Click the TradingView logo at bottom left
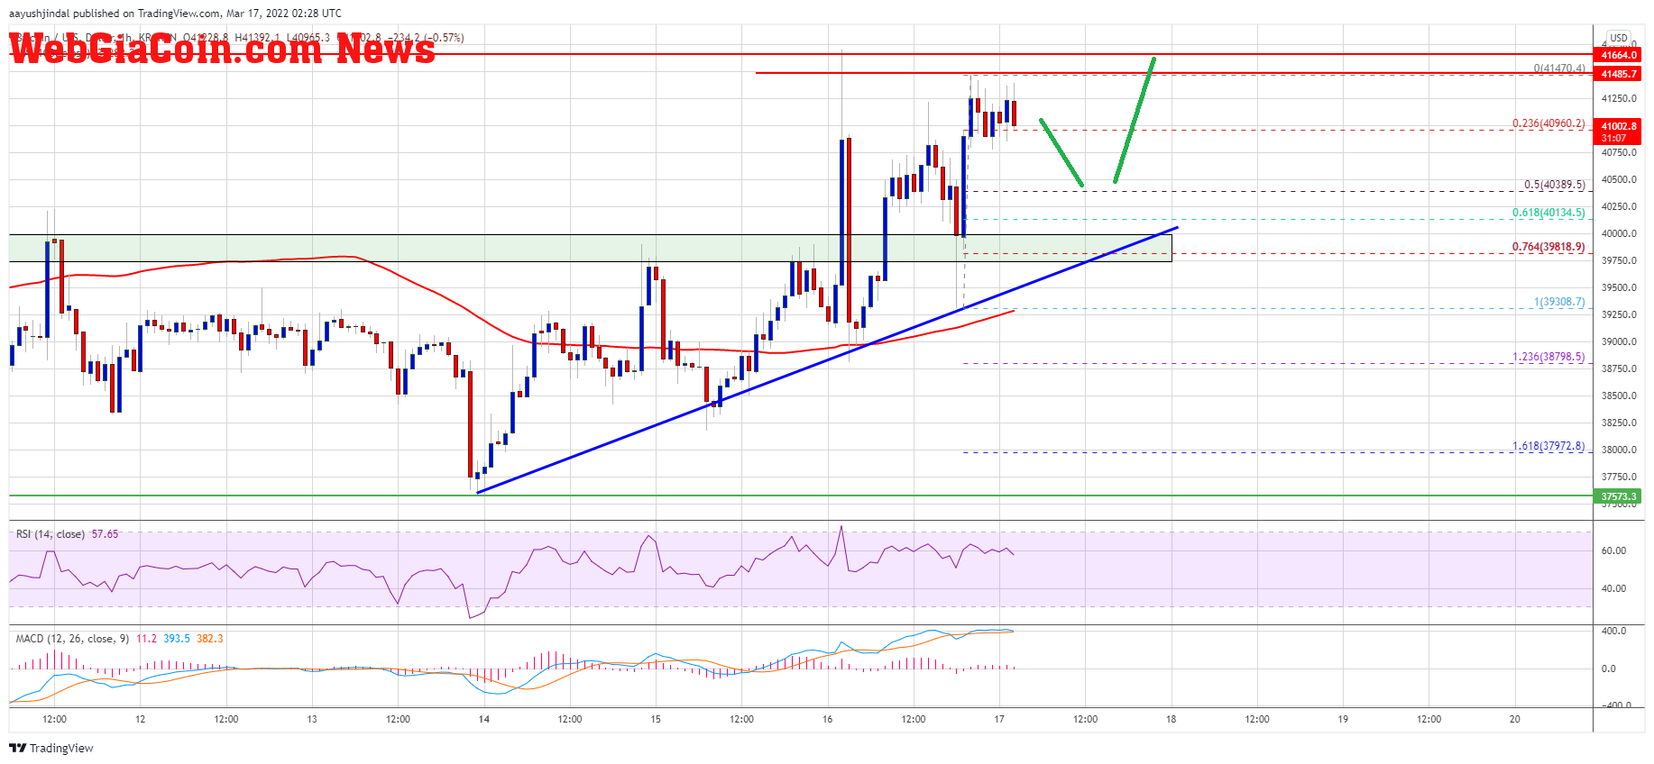Viewport: 1654px width, 764px height. (x=51, y=748)
